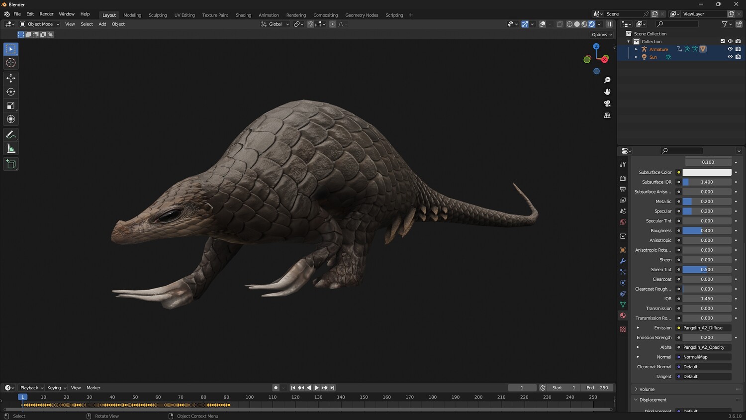Open the Render menu
Viewport: 746px width, 420px height.
46,14
